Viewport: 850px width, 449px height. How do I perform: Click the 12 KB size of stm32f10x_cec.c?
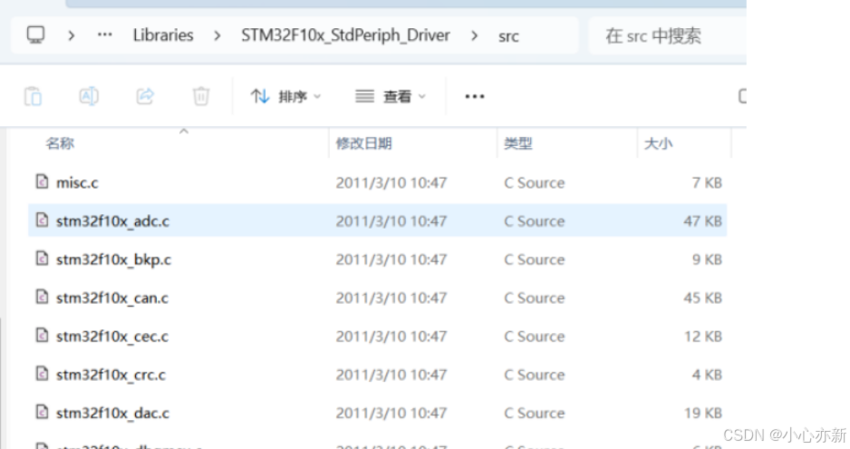(702, 337)
